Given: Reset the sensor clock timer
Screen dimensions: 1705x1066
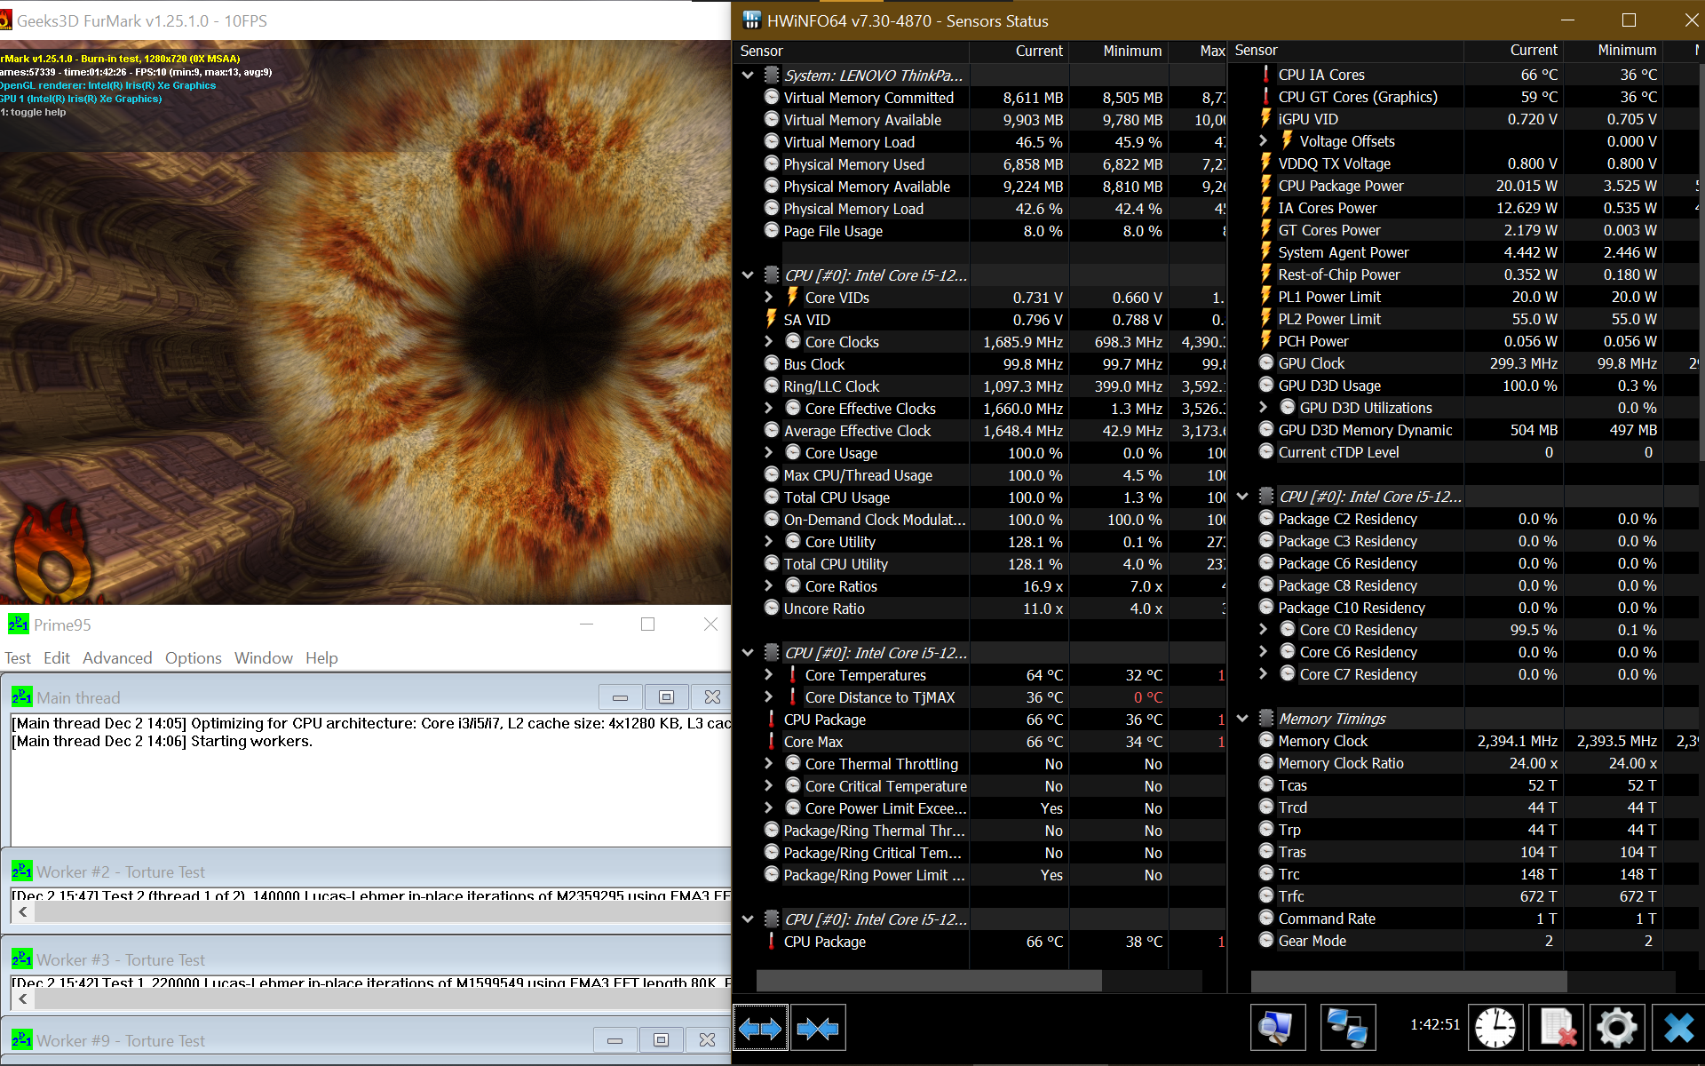Looking at the screenshot, I should point(1495,1028).
